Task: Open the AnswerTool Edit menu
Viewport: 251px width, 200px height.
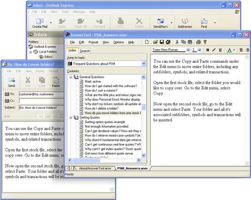Action: (81, 42)
